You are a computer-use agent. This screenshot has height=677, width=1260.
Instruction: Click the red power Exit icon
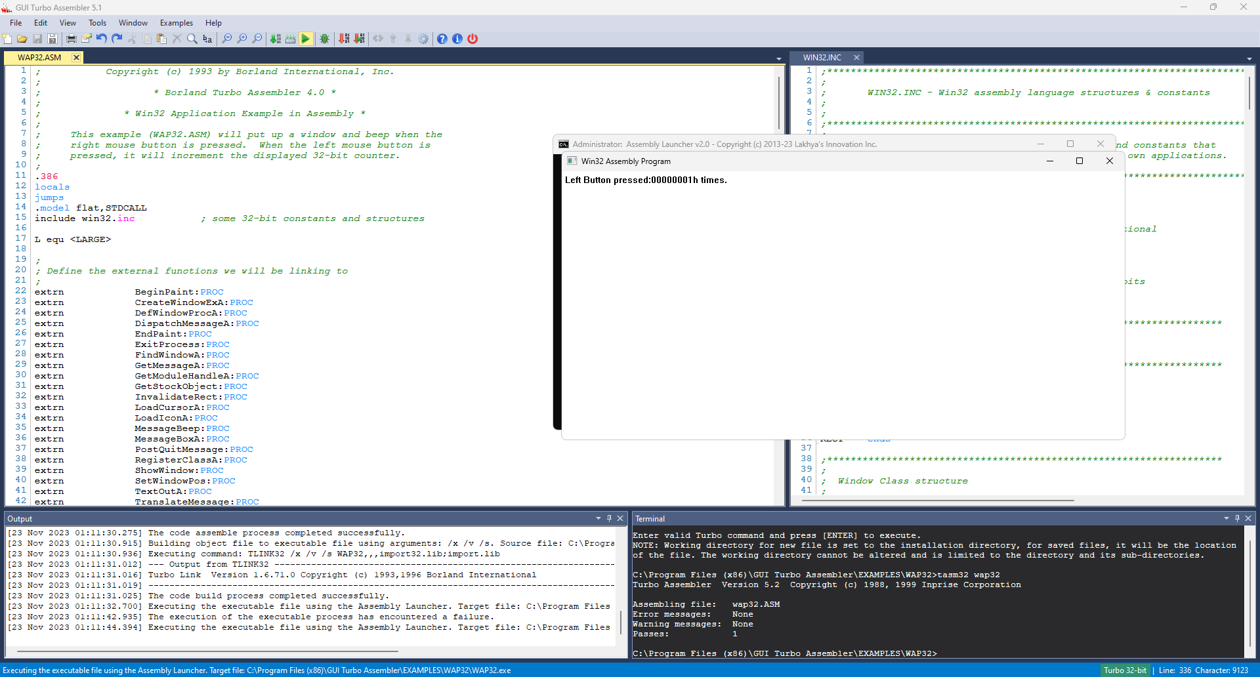472,39
